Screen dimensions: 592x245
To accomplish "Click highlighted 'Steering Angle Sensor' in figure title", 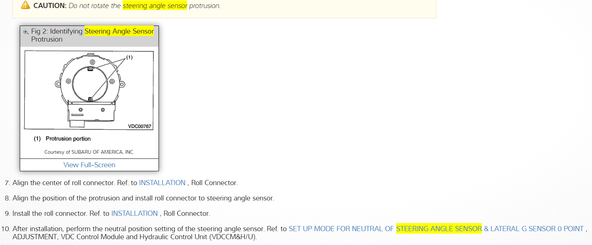I will [x=119, y=31].
